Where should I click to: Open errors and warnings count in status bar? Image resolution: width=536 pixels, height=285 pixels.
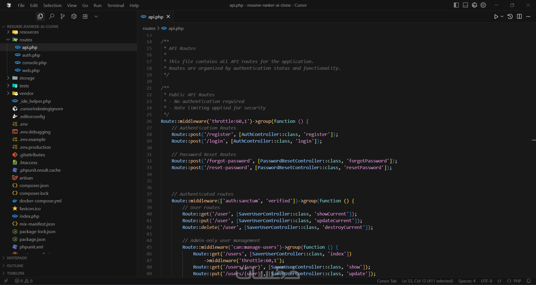coord(24,281)
